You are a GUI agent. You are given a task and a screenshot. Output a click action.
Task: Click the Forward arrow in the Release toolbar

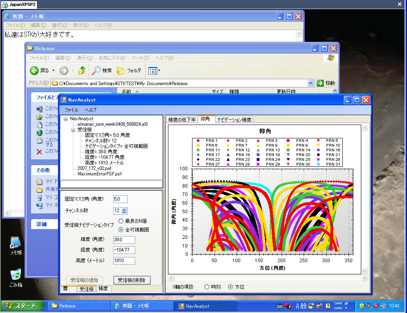pos(64,70)
